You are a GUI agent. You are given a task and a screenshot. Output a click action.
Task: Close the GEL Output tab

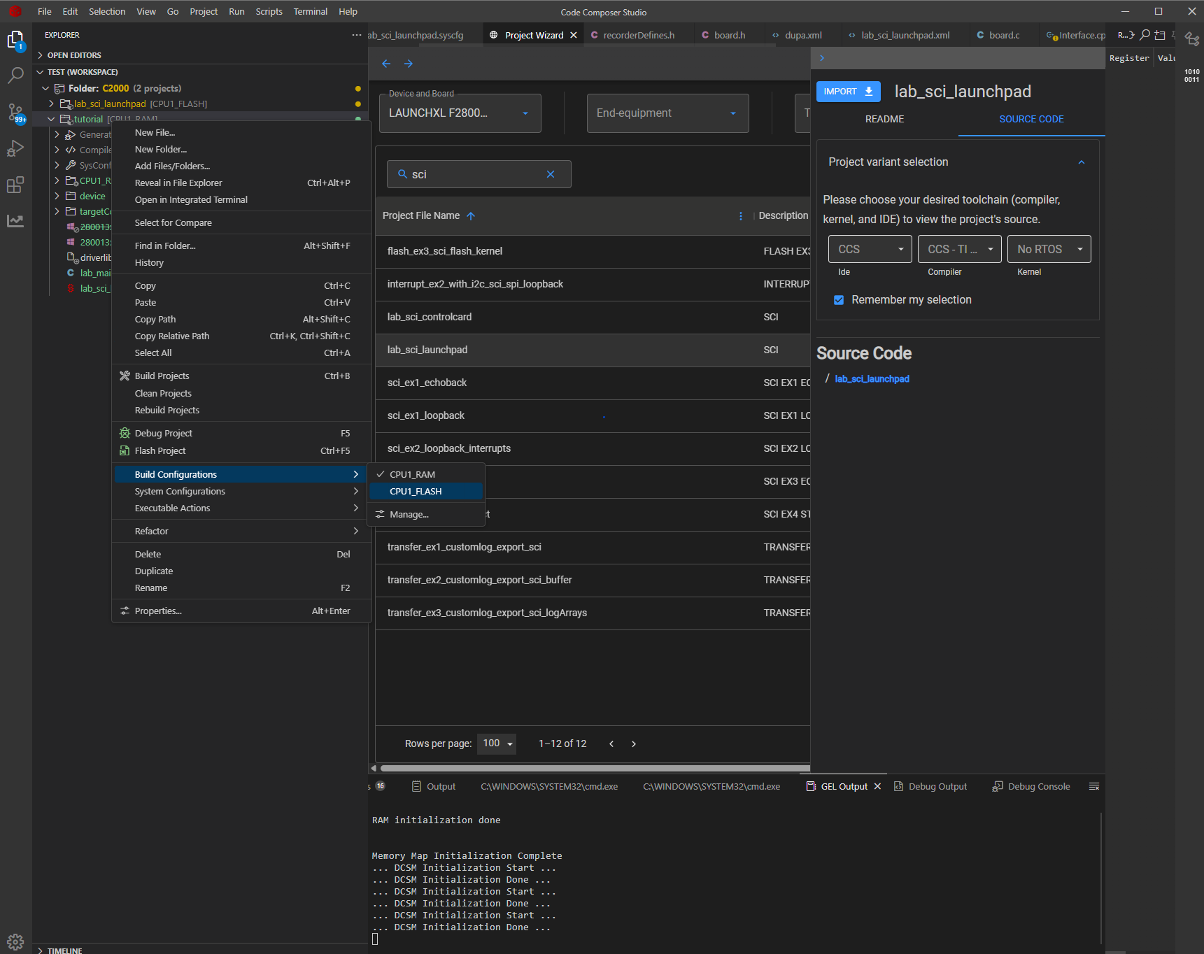[x=877, y=786]
